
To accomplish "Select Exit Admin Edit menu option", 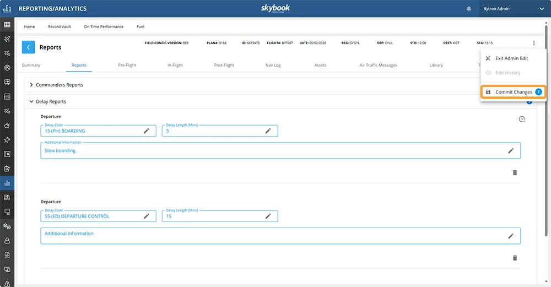I will point(511,58).
